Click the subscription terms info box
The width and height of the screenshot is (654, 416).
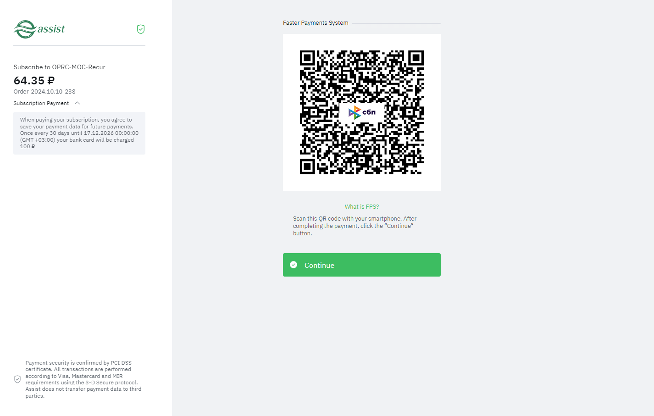(x=79, y=133)
